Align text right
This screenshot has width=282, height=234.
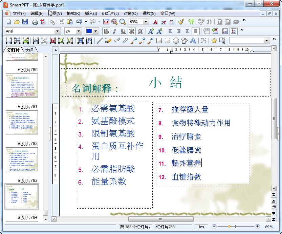(179, 31)
